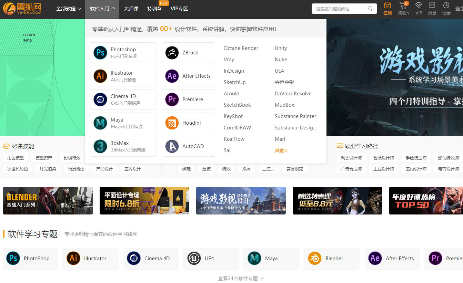Open the daily sign-in calendar icon (签到)
The image size is (463, 283).
click(387, 6)
